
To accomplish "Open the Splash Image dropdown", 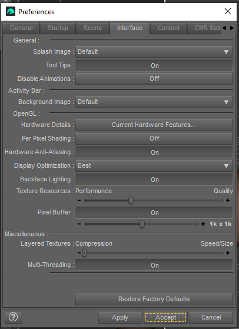I will coord(154,51).
